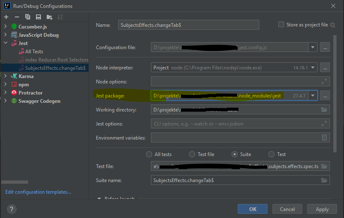The height and width of the screenshot is (218, 344).
Task: Expand the Protractor tree node
Action: coord(5,92)
